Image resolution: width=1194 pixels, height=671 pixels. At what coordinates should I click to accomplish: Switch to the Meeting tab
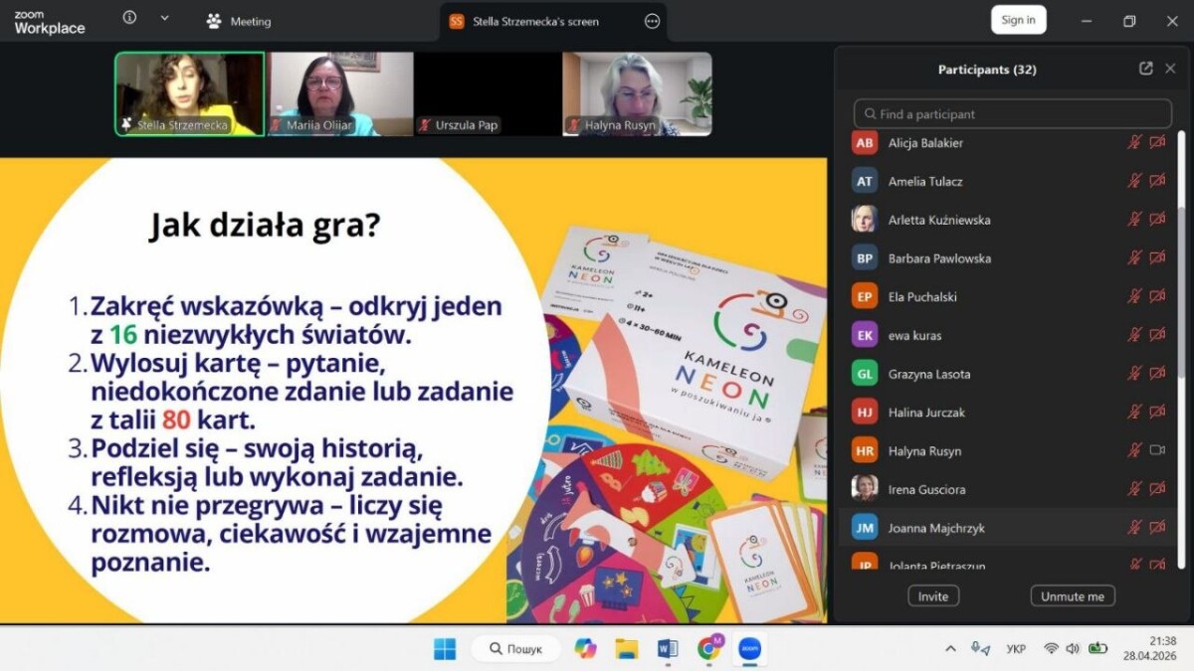pos(239,21)
